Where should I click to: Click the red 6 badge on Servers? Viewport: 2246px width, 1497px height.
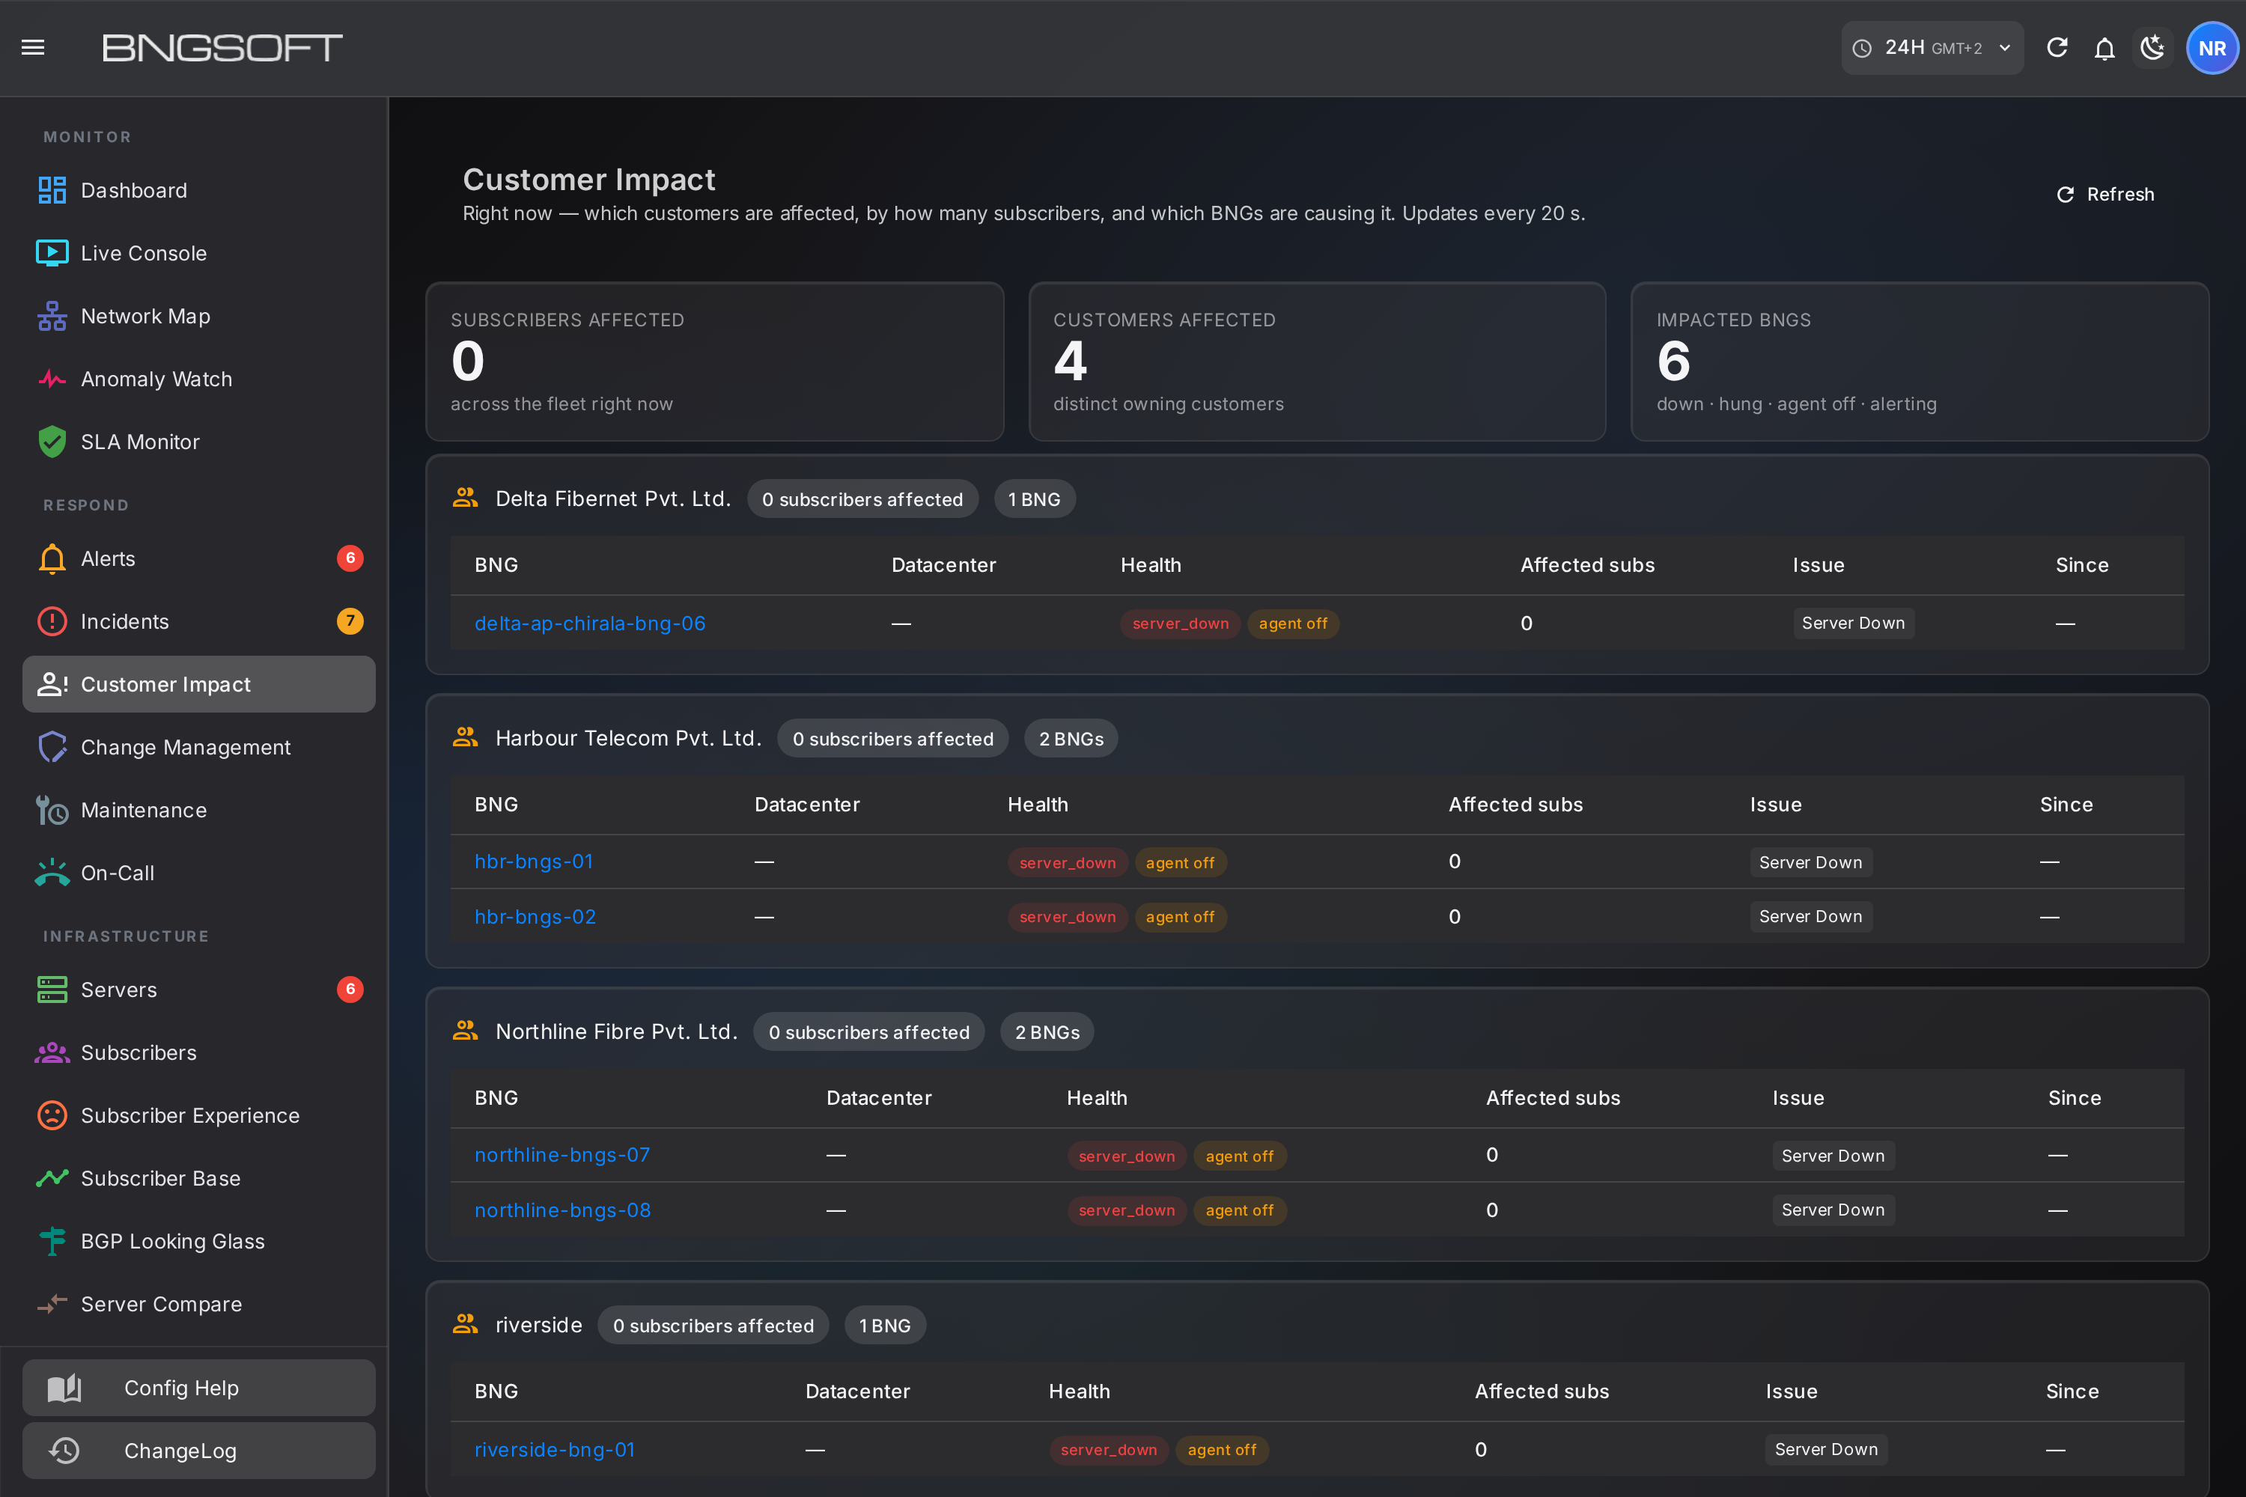pos(350,990)
